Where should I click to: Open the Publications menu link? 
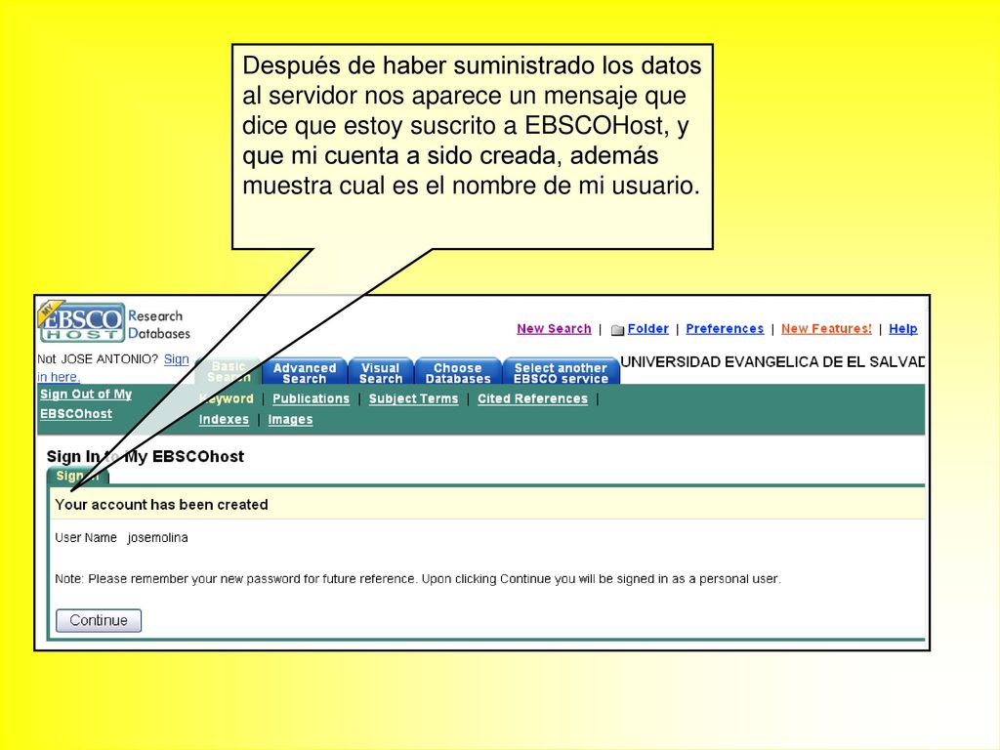pos(311,398)
